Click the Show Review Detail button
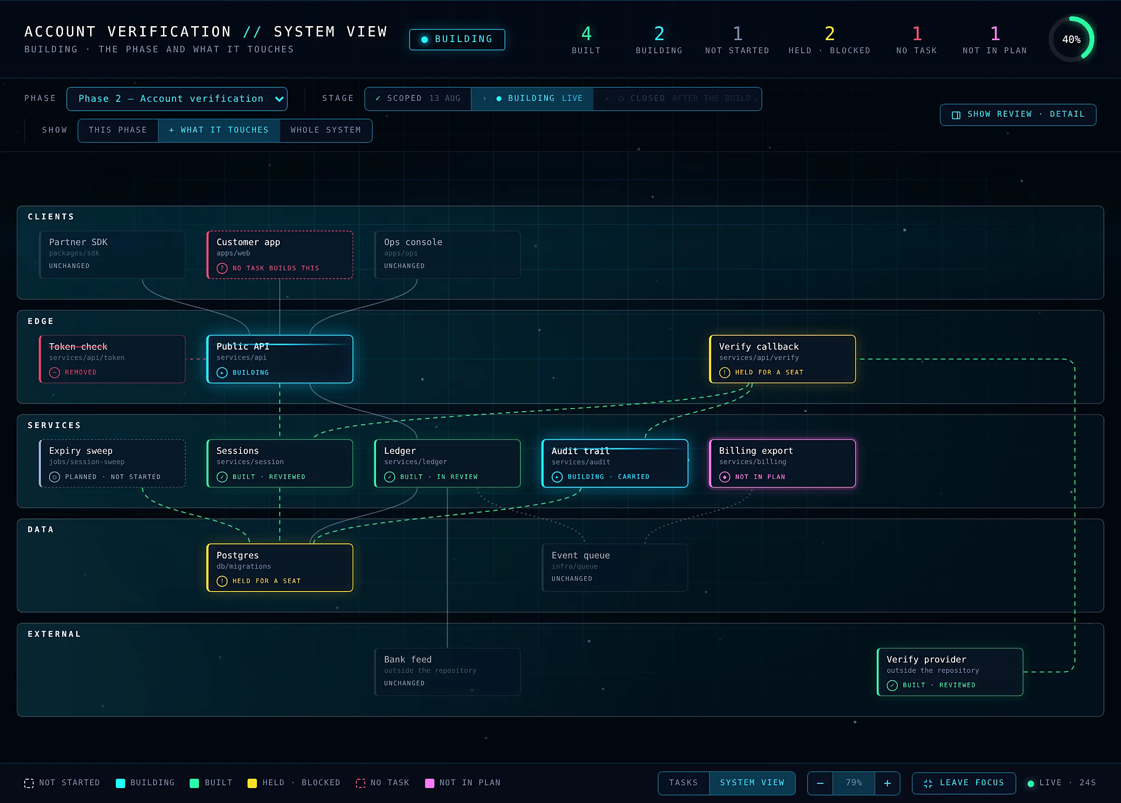The image size is (1121, 803). pyautogui.click(x=1018, y=115)
